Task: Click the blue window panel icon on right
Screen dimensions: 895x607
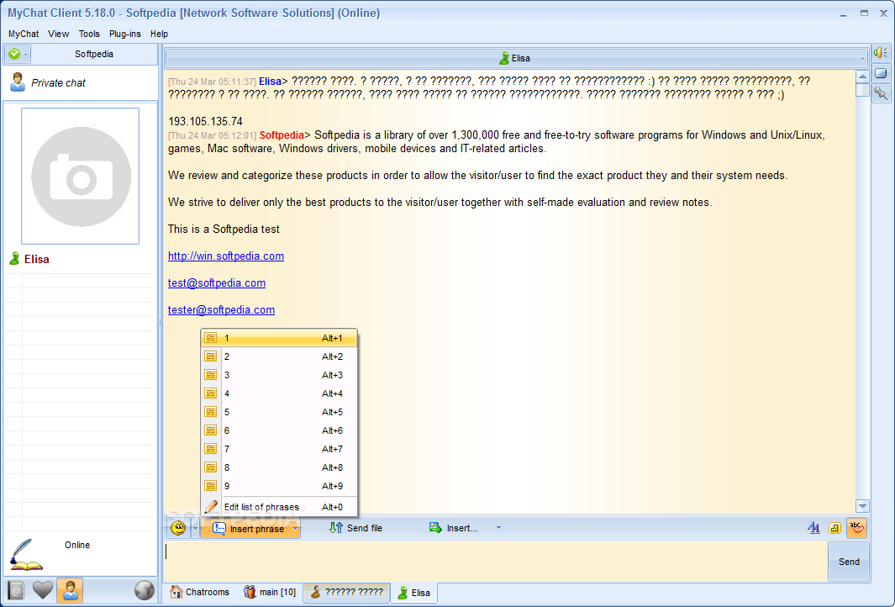Action: [880, 73]
